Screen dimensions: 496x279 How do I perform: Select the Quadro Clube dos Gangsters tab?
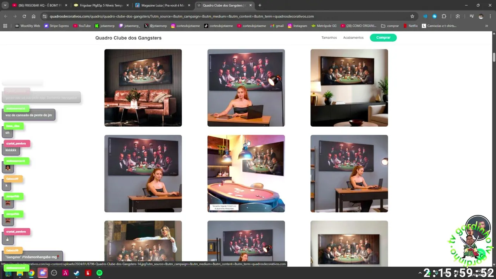point(224,5)
